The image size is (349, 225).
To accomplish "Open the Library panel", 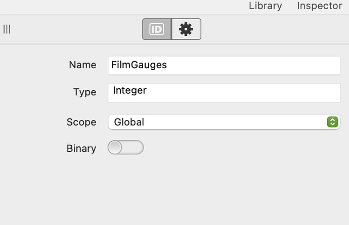I will pyautogui.click(x=266, y=6).
